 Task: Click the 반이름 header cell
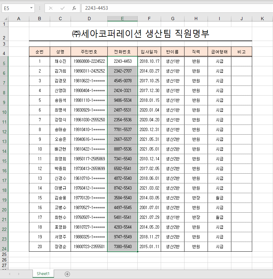tap(172, 52)
